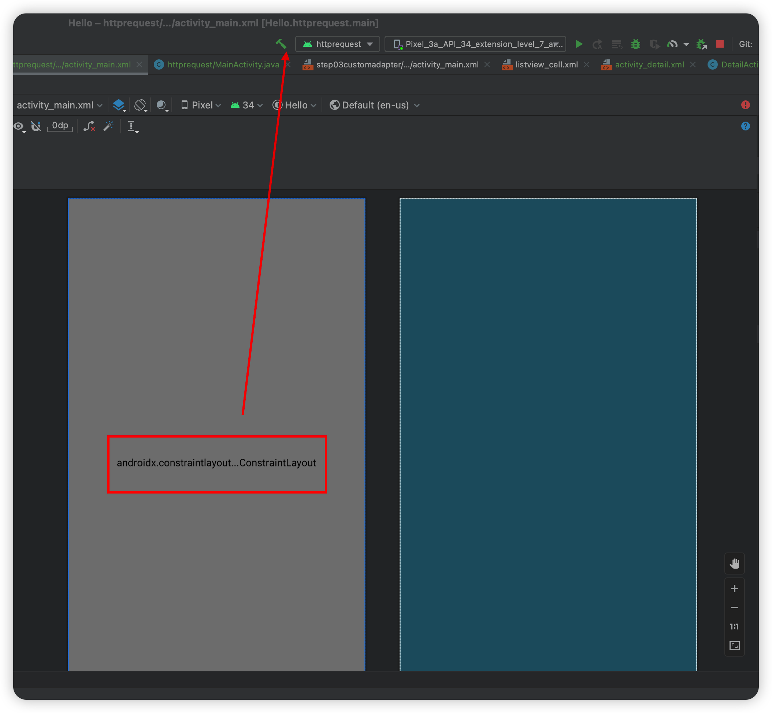The image size is (772, 713).
Task: Click the 1:1 zoom to 100% button
Action: click(734, 626)
